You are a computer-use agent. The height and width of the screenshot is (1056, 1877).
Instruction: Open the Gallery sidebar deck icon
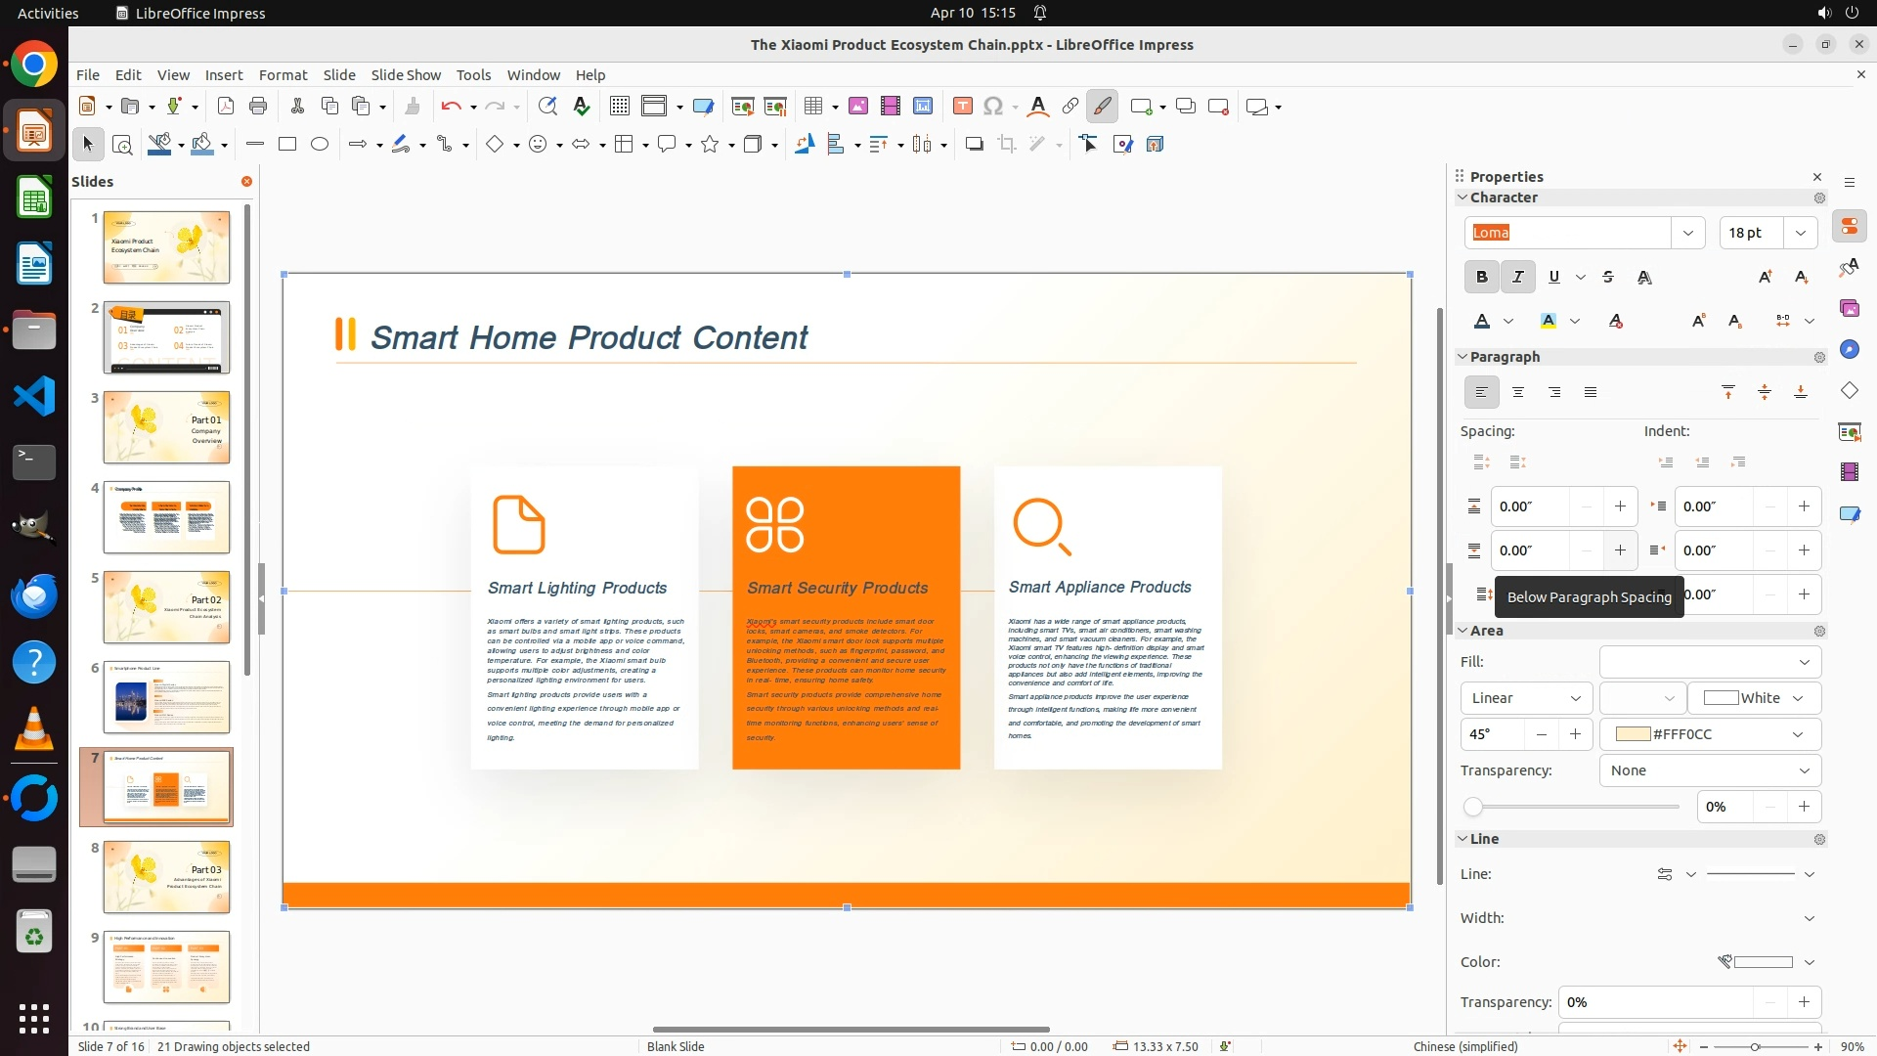pos(1849,309)
